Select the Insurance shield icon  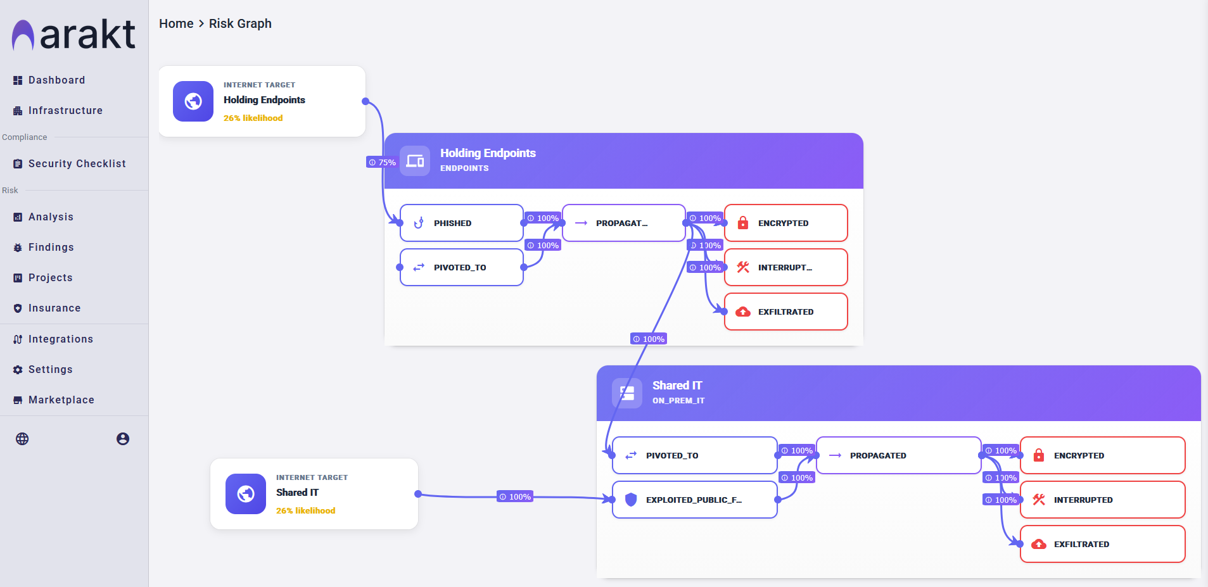(x=16, y=308)
